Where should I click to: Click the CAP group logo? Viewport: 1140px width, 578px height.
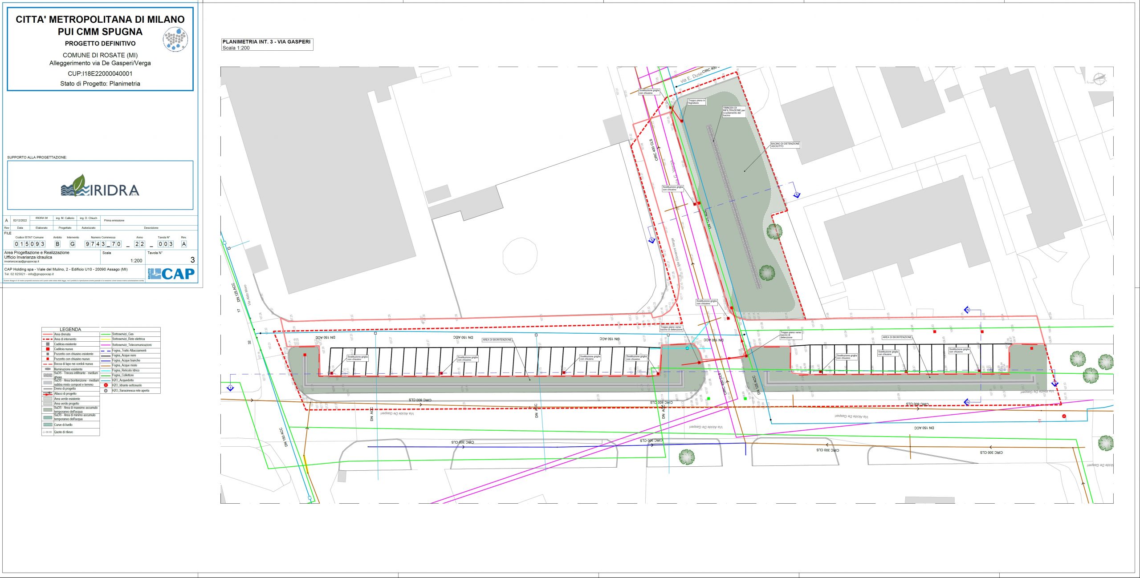(172, 274)
